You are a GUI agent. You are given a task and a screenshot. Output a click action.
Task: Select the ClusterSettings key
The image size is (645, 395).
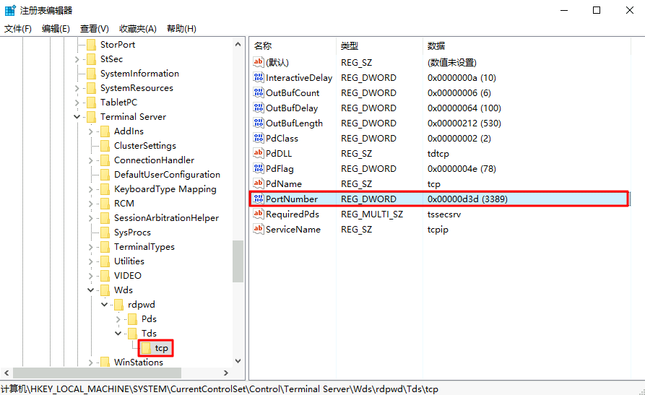(x=144, y=146)
